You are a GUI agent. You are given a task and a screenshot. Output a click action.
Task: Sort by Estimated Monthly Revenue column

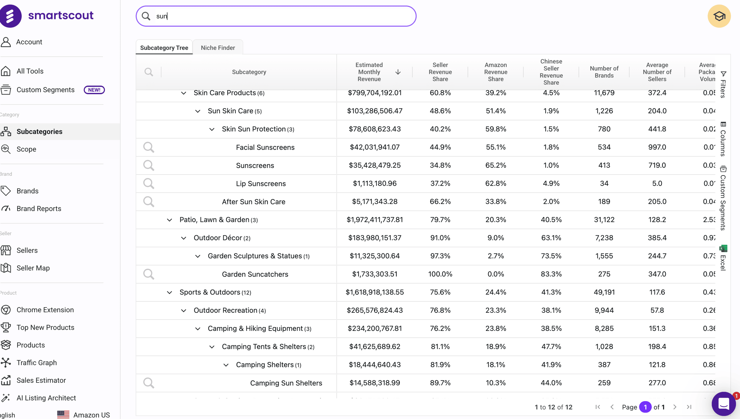[x=369, y=72]
